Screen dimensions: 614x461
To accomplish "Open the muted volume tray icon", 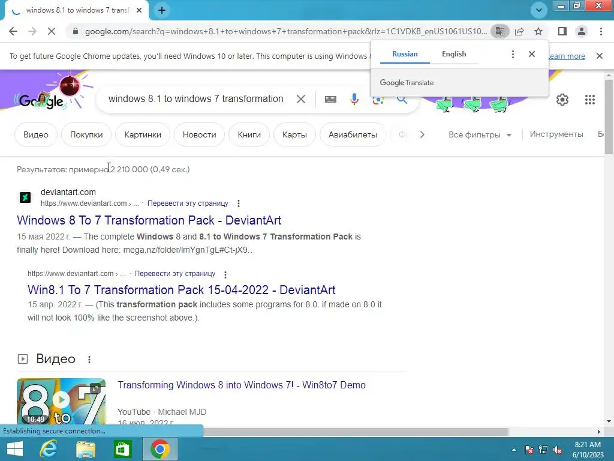I will pos(558,450).
